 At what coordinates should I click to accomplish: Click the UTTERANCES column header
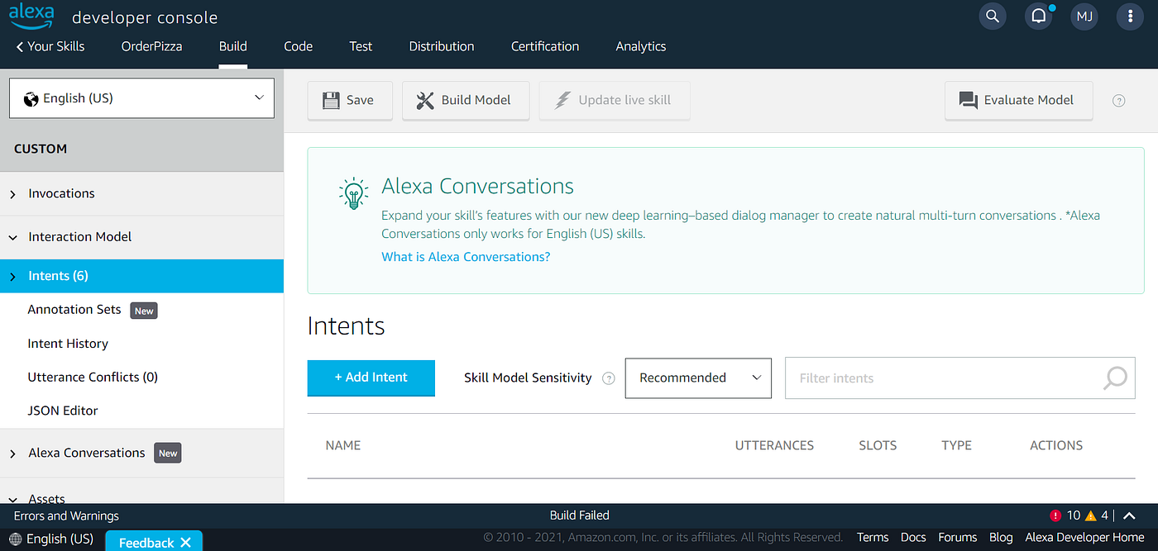pos(774,445)
